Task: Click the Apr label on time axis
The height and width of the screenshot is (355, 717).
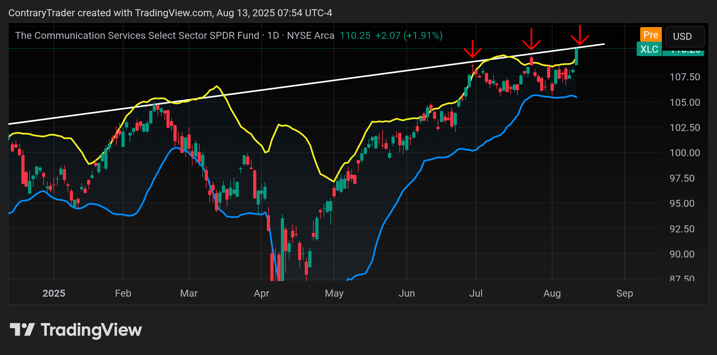Action: (x=261, y=293)
